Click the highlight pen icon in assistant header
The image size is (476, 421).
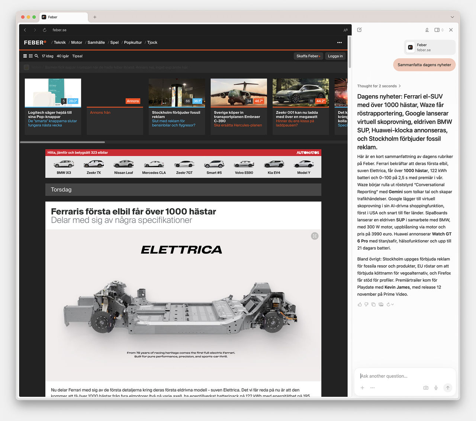[427, 30]
